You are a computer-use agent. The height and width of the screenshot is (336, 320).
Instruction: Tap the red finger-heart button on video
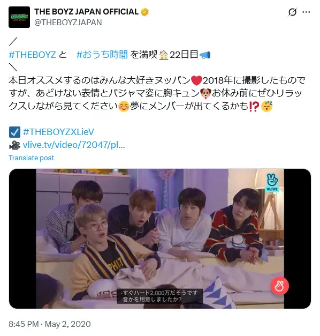tap(279, 286)
